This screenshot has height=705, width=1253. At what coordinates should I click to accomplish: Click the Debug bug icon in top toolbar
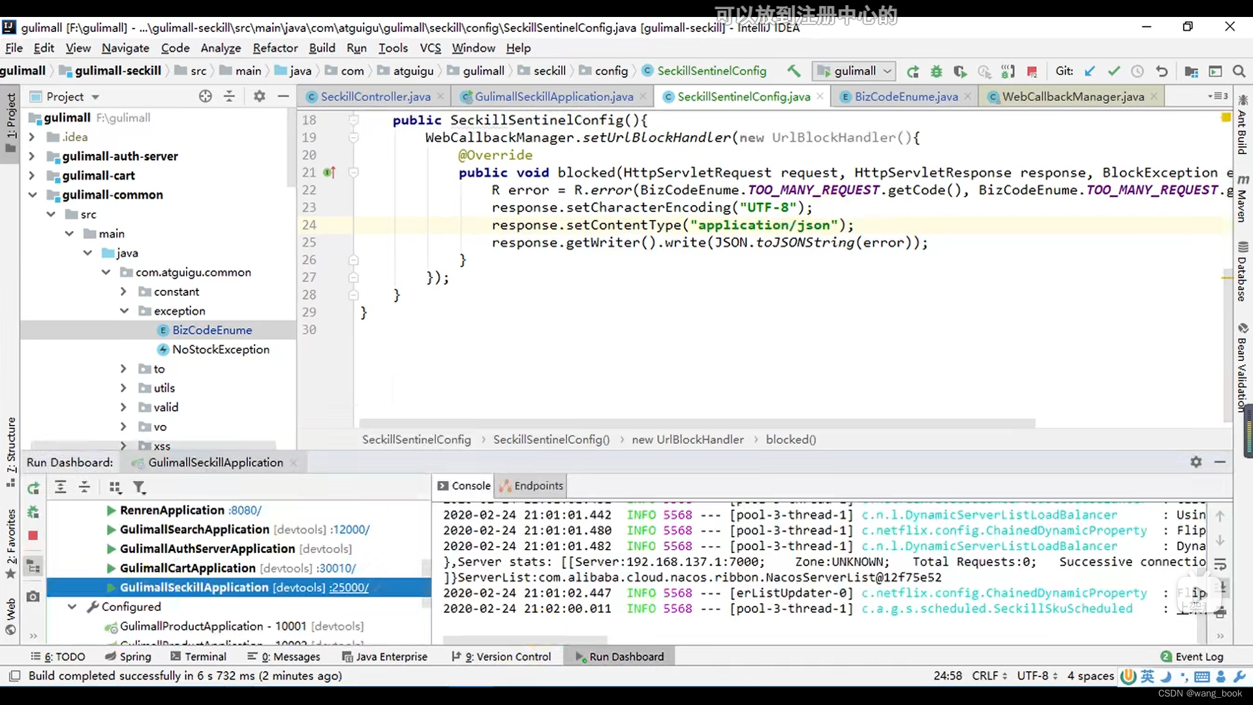point(936,71)
